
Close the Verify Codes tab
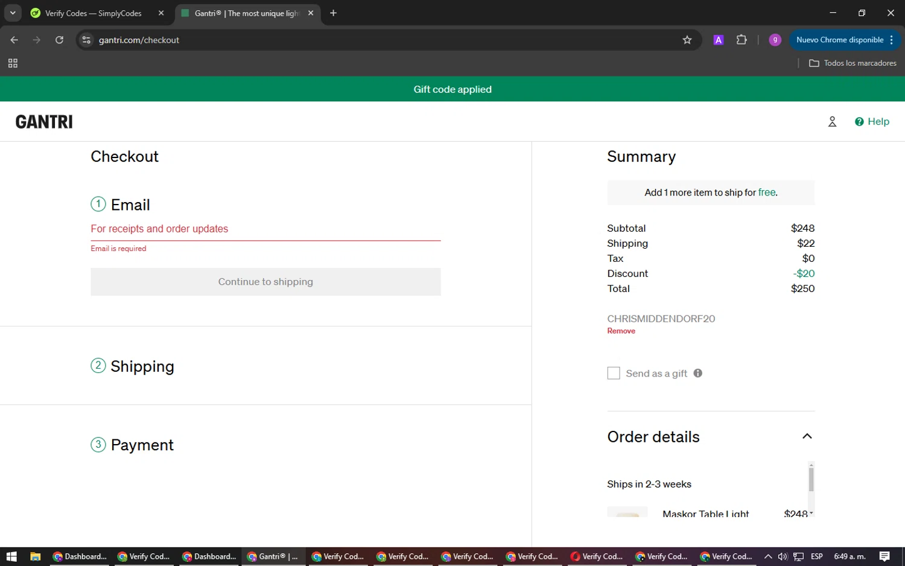pyautogui.click(x=161, y=13)
